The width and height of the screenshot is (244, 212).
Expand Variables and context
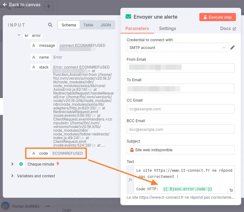pos(12,176)
